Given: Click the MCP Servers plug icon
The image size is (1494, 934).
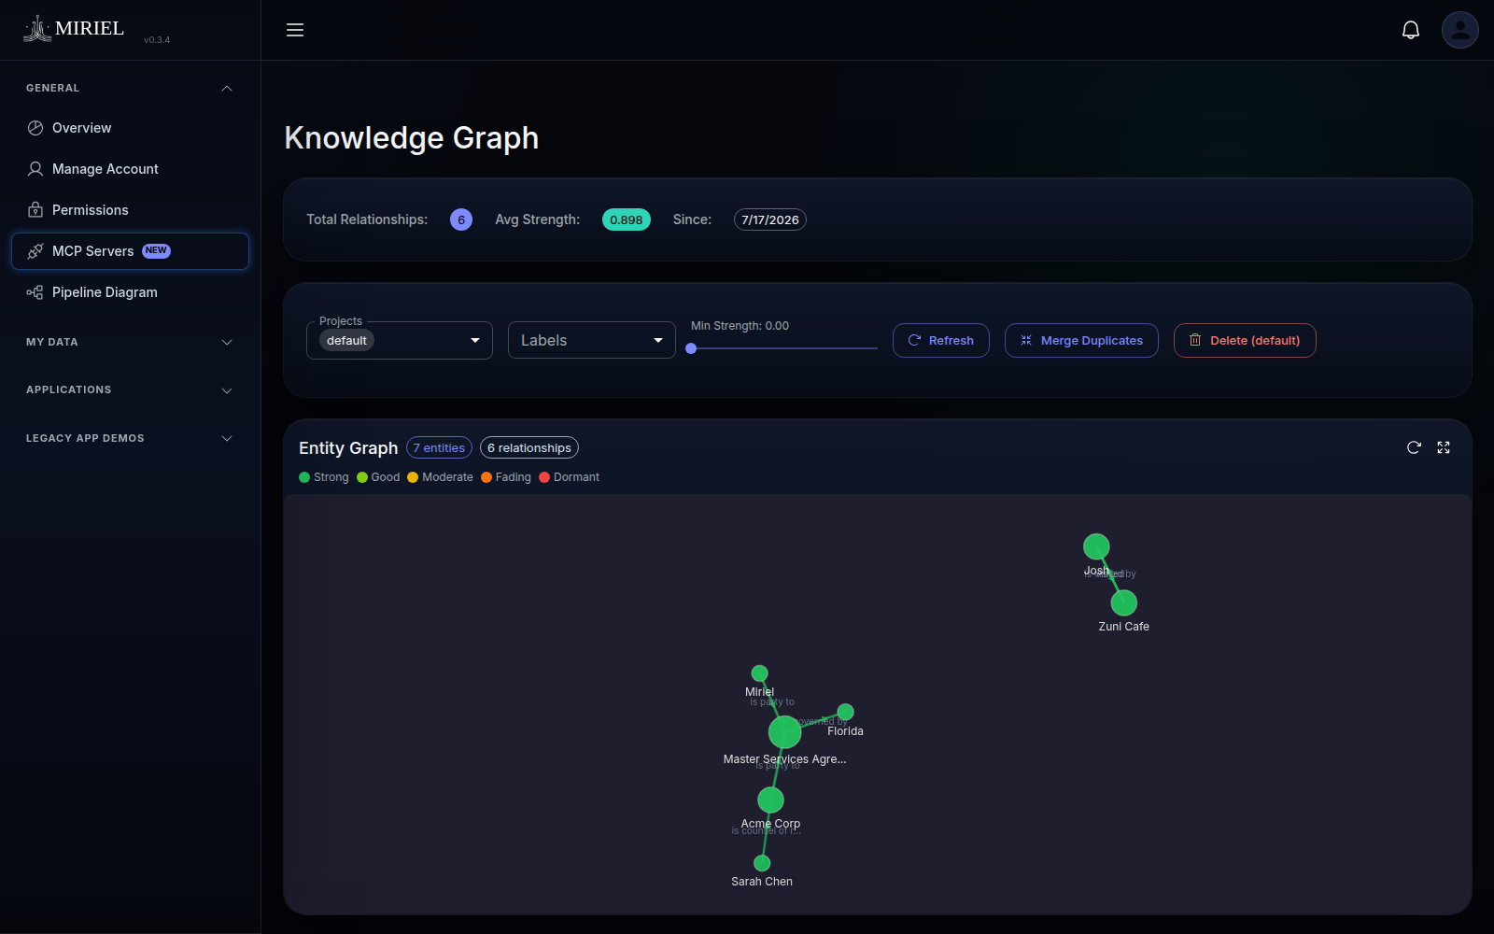Looking at the screenshot, I should tap(35, 251).
